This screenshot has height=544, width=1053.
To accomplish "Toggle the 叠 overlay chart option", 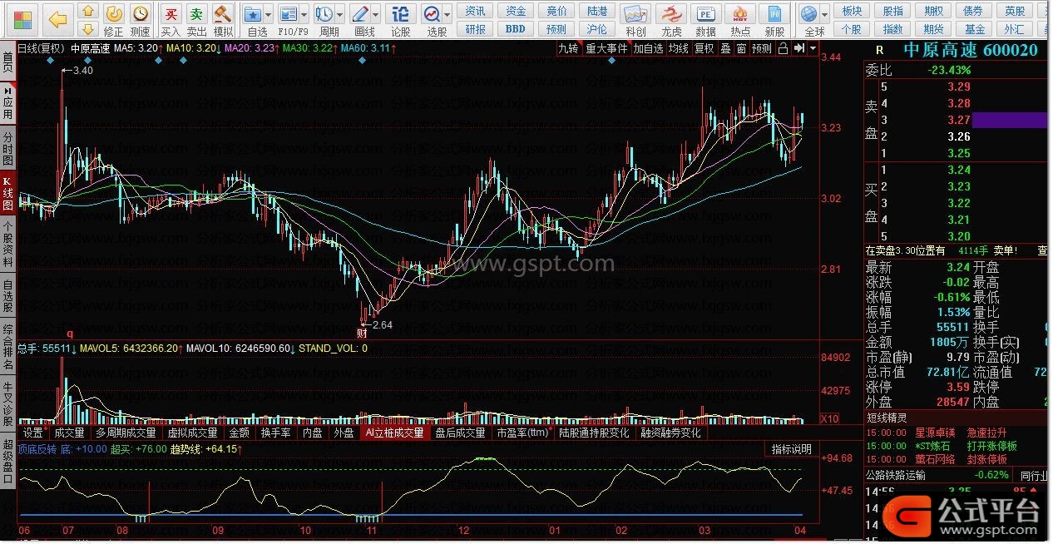I will (725, 48).
